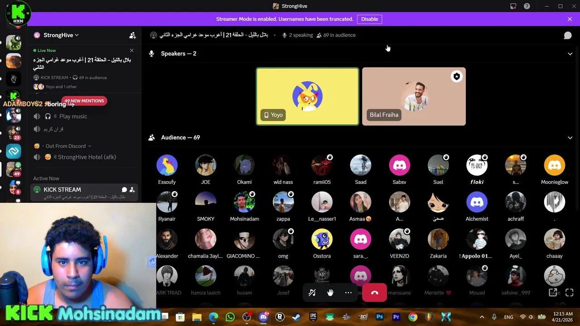Image resolution: width=580 pixels, height=326 pixels.
Task: Collapse the Audience section chevron
Action: 570,138
